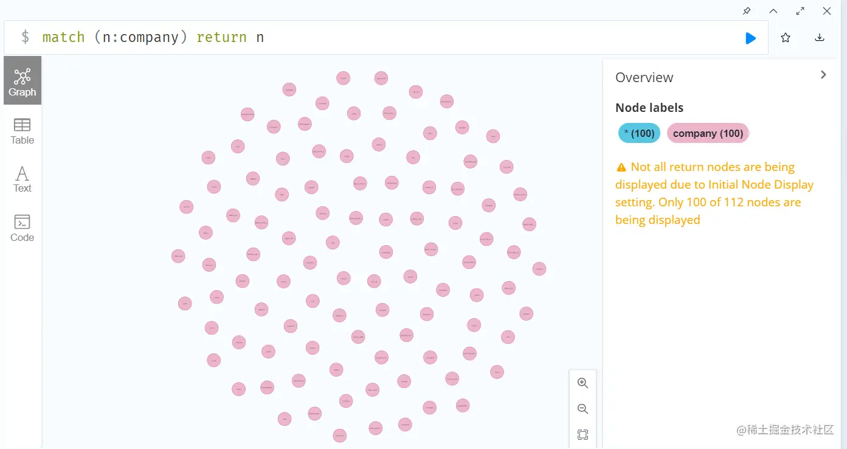Click the node display warning message

(x=714, y=193)
